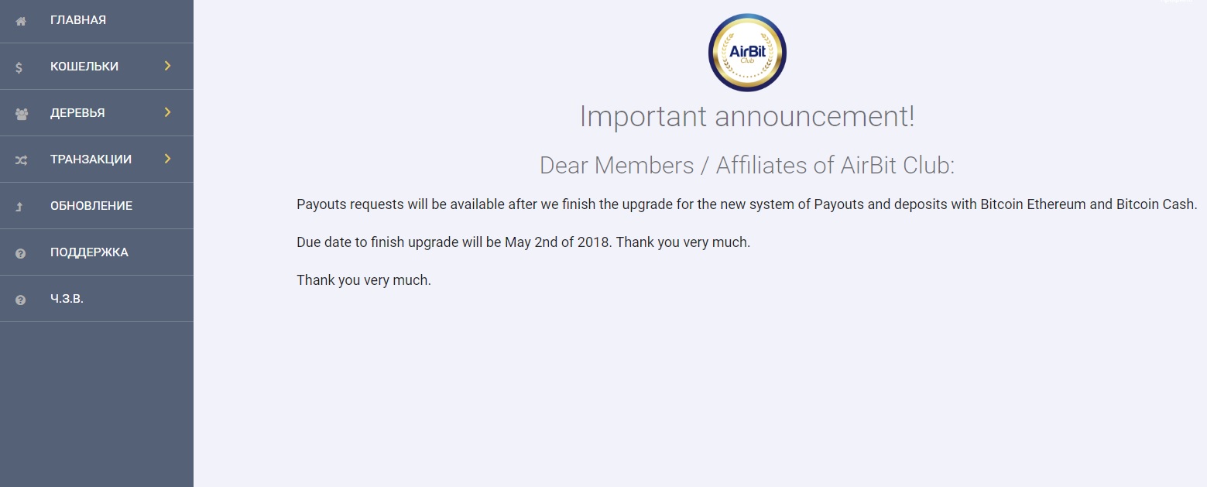Click the question mark icon beside ПОДДЕРЖКА
1207x487 pixels.
pos(21,253)
